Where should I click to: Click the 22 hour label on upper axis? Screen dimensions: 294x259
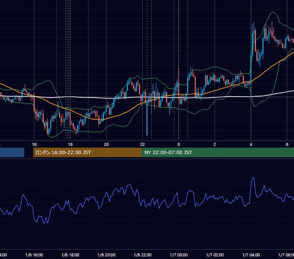(x=143, y=145)
